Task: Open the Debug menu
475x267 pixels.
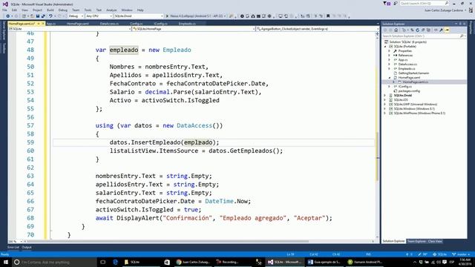Action: pos(62,10)
